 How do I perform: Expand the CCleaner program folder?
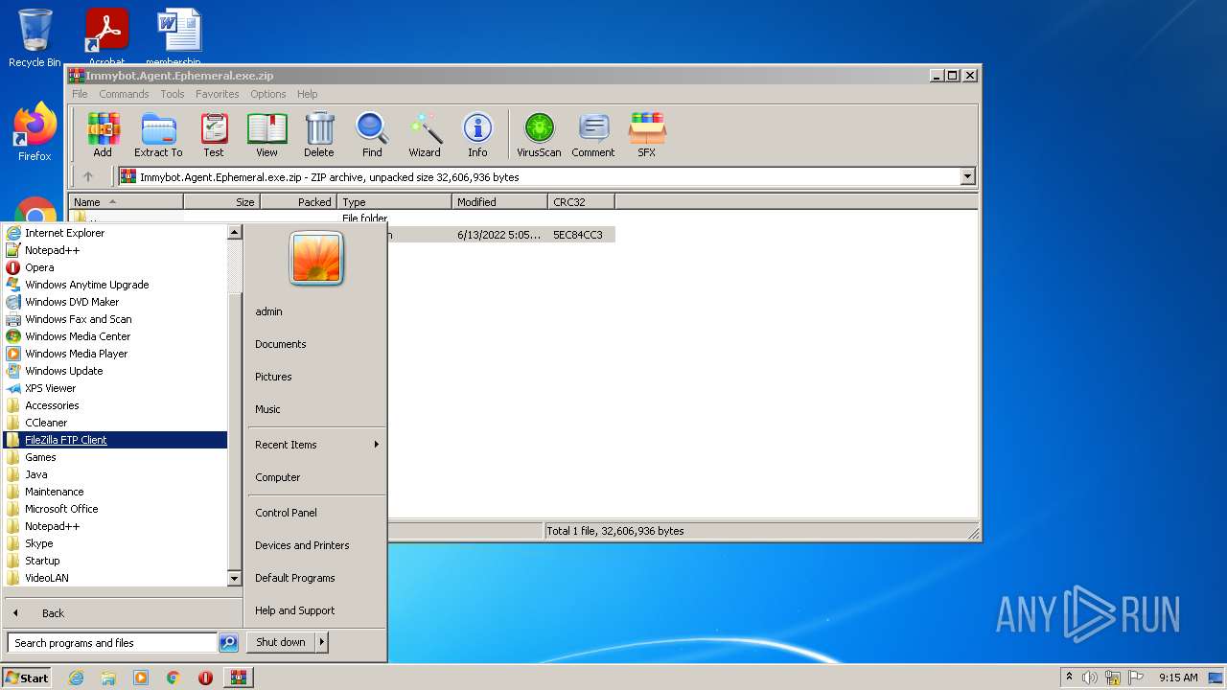pos(115,423)
